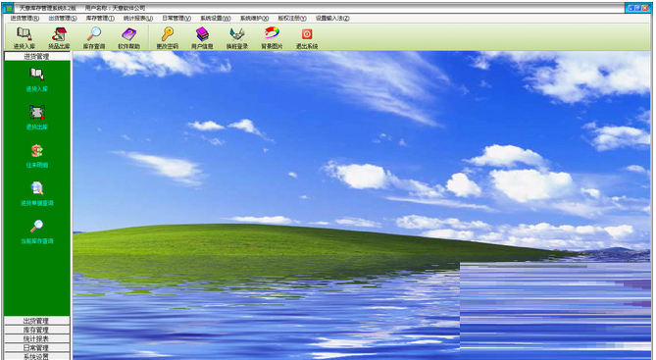This screenshot has height=360, width=656.
Task: Expand the 日常管理 sidebar section
Action: 37,348
